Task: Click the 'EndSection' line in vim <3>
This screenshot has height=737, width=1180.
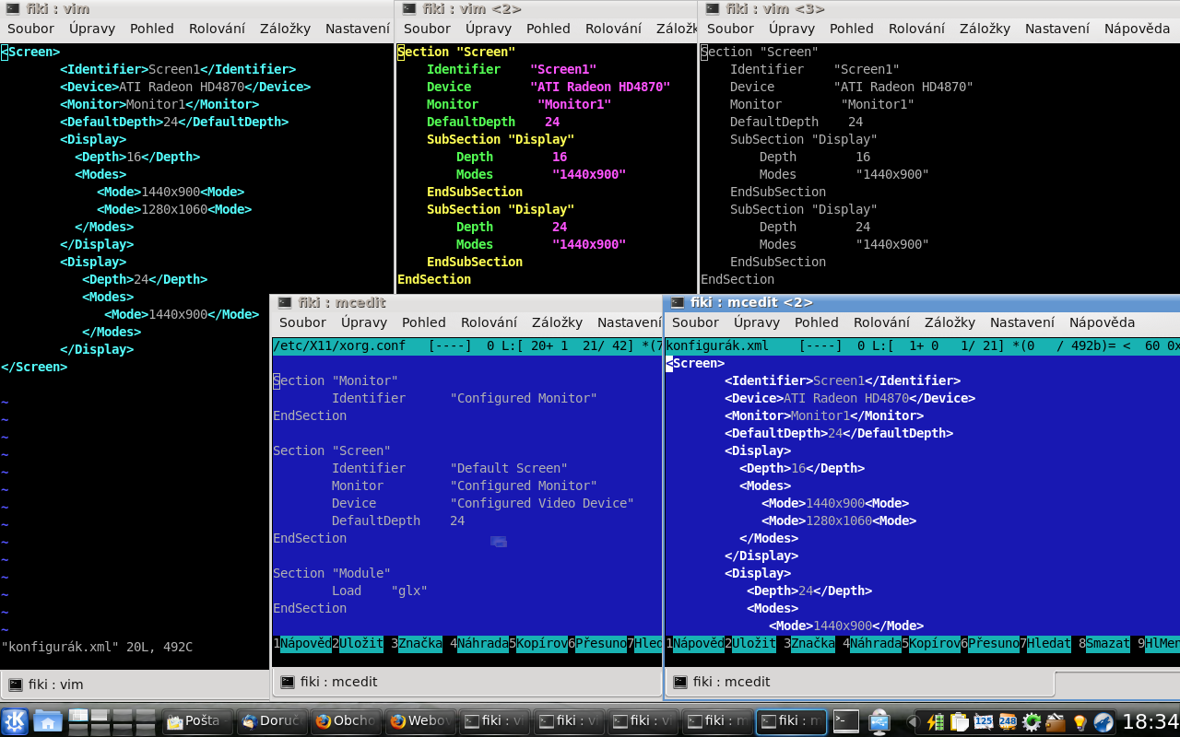Action: coord(737,279)
